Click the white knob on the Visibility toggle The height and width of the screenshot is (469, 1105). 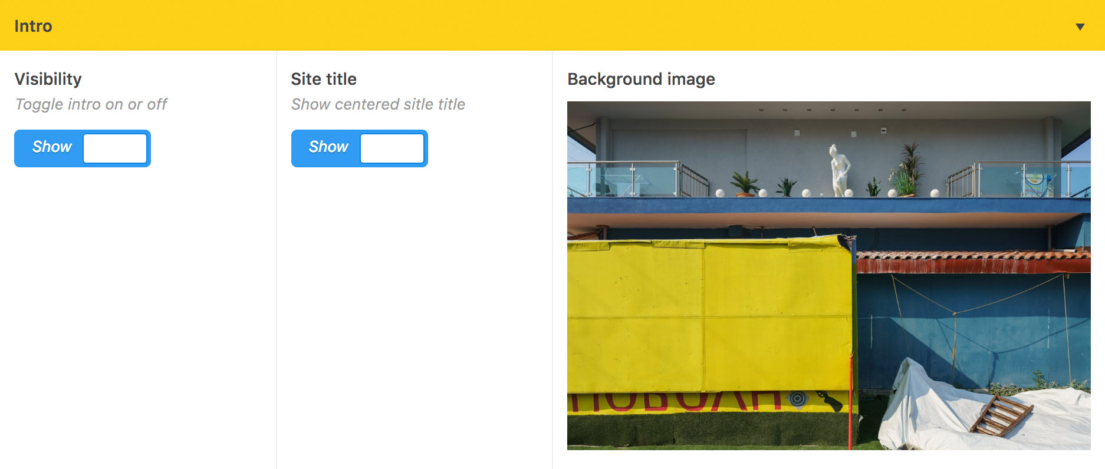pos(115,148)
